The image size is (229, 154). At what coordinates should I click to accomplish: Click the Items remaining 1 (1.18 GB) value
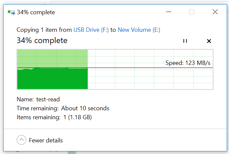coord(77,117)
